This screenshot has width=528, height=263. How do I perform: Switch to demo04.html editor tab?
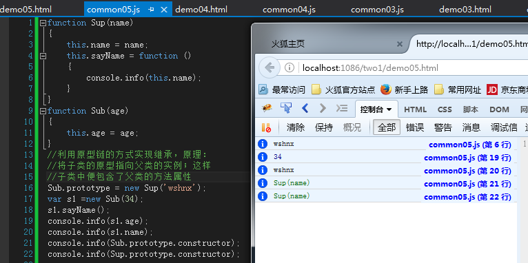(x=201, y=10)
